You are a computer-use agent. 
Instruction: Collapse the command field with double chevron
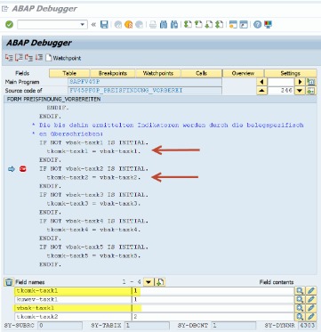point(93,25)
